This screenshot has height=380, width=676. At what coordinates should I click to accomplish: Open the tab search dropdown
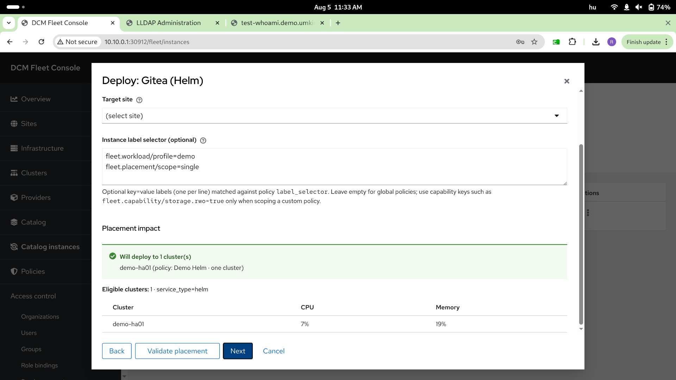coord(9,23)
